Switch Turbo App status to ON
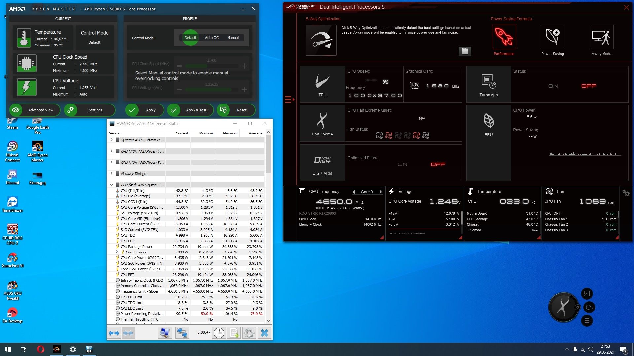This screenshot has width=634, height=356. 553,86
